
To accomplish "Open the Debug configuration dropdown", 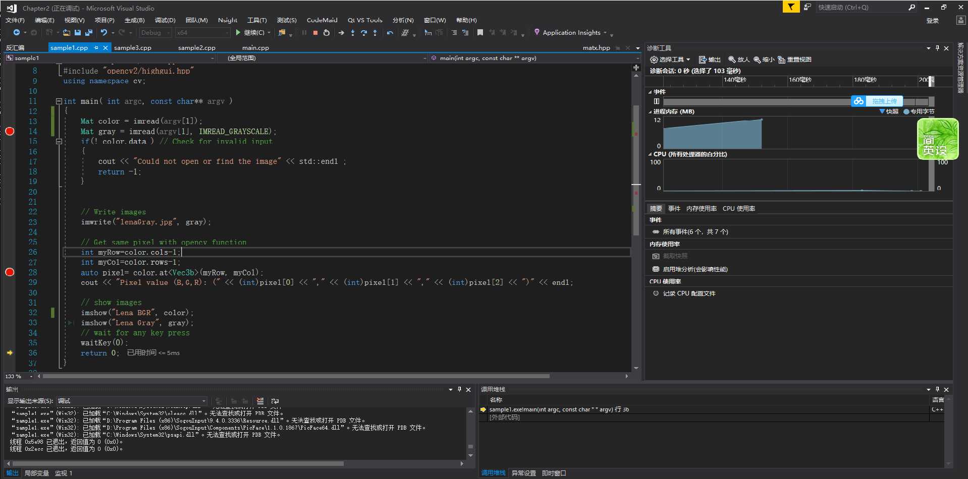I will tap(155, 33).
